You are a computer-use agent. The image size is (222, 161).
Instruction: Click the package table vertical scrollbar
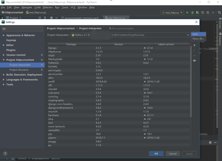tap(191, 82)
